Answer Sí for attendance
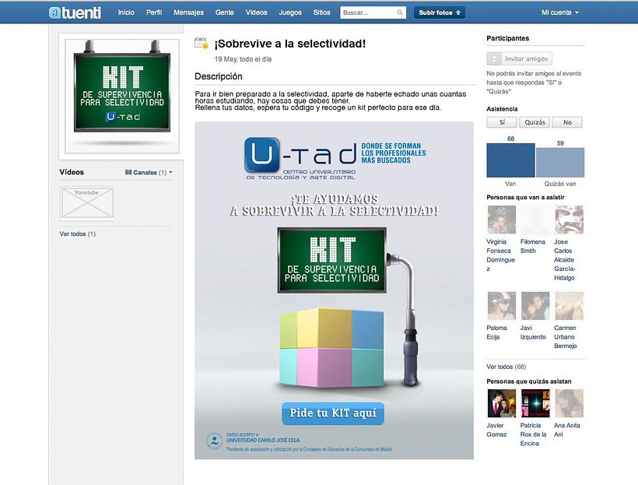The image size is (638, 485). (x=502, y=122)
